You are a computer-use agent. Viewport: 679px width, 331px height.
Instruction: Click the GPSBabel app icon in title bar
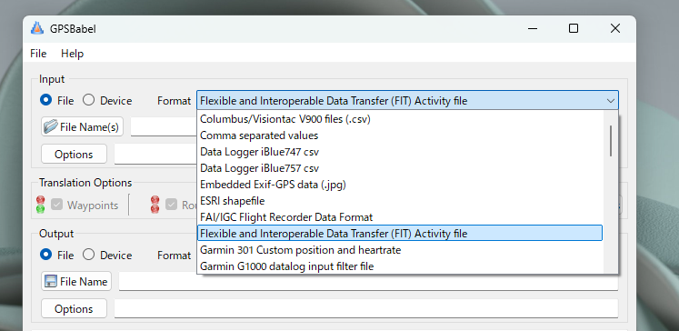[37, 28]
